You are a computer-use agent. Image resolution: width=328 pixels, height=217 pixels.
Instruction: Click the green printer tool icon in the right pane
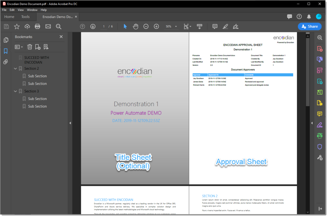[320, 136]
